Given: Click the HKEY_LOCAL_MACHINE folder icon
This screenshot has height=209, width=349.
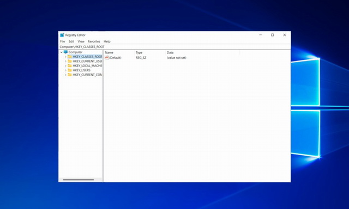Looking at the screenshot, I should pyautogui.click(x=70, y=66).
